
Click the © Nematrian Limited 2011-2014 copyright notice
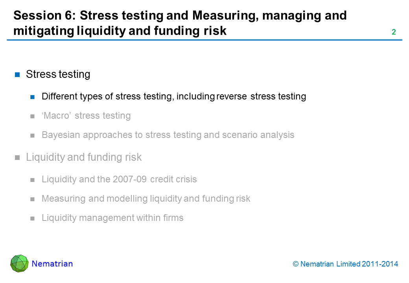point(345,264)
